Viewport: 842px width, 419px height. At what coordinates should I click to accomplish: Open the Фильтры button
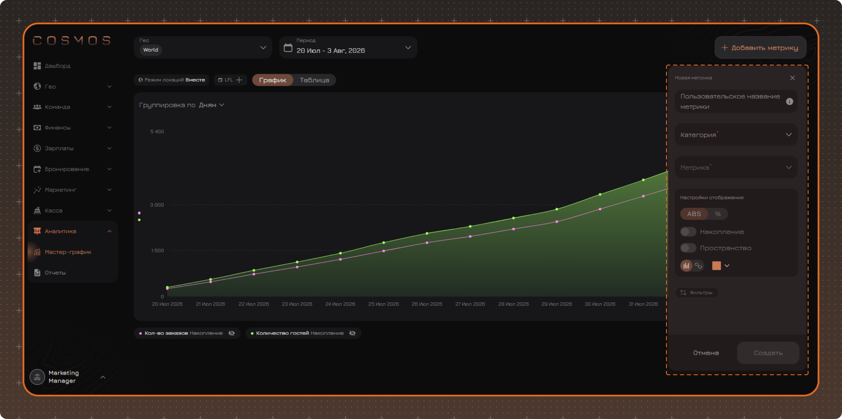(696, 293)
